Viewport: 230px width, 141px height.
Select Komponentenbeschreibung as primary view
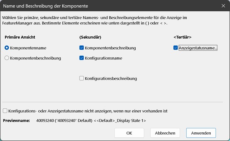click(7, 58)
